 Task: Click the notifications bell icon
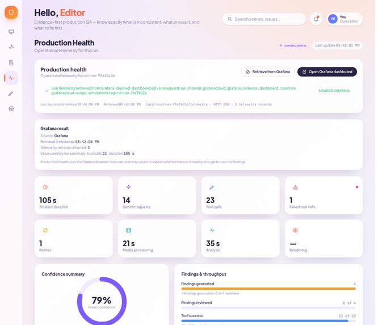[x=316, y=19]
